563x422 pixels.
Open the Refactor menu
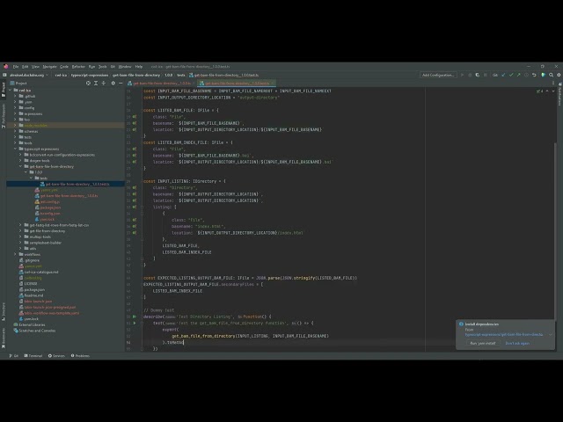click(78, 67)
